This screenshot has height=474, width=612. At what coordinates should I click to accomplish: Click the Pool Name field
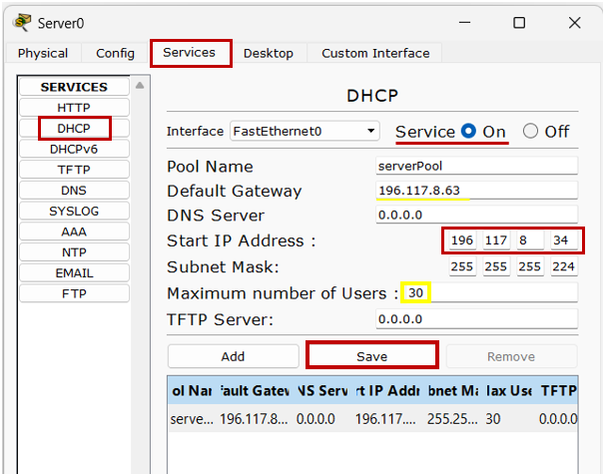[476, 166]
